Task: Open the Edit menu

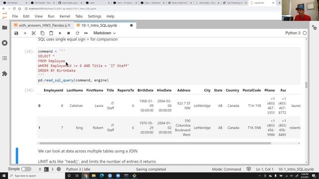Action: click(x=26, y=16)
